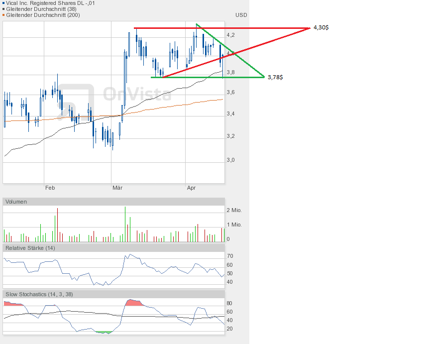The image size is (423, 344).
Task: Click the Gleitender Durchschnitt (38) legend entry
Action: (x=41, y=9)
